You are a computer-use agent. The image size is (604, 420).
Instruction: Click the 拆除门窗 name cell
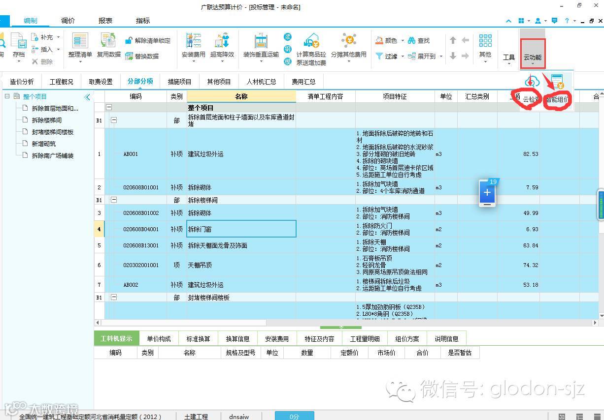tap(241, 229)
